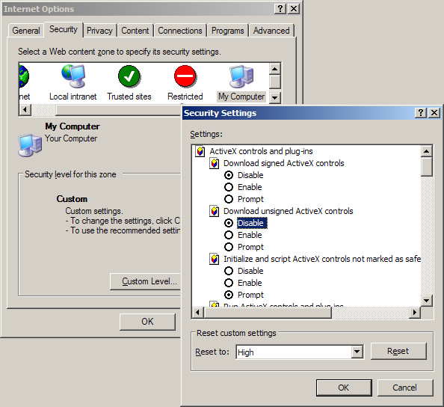Select the Restricted sites zone icon
Screen dimensions: 444x407
click(x=185, y=76)
